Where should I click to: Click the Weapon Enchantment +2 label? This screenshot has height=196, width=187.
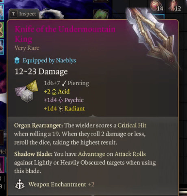tap(61, 184)
